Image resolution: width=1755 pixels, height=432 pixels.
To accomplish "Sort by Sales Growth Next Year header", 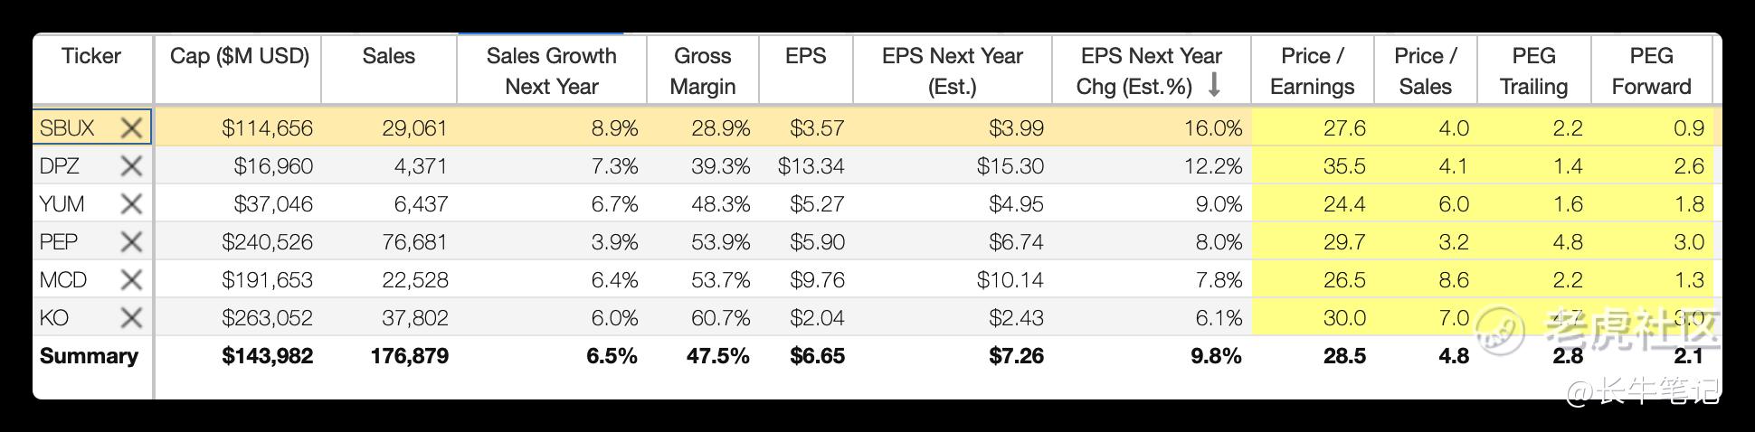I will [x=552, y=70].
